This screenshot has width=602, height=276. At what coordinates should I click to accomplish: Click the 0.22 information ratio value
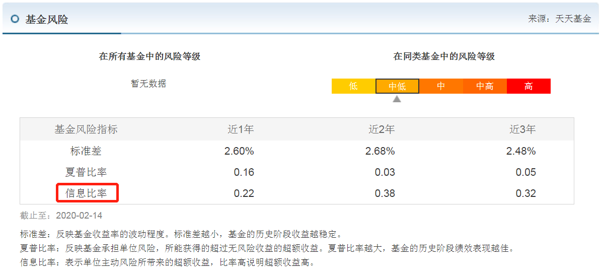point(244,193)
